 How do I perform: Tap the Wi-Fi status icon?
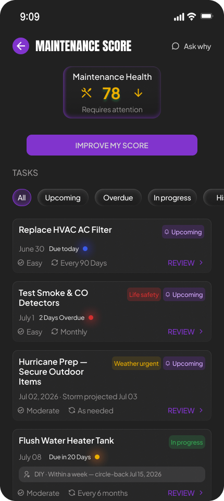192,17
